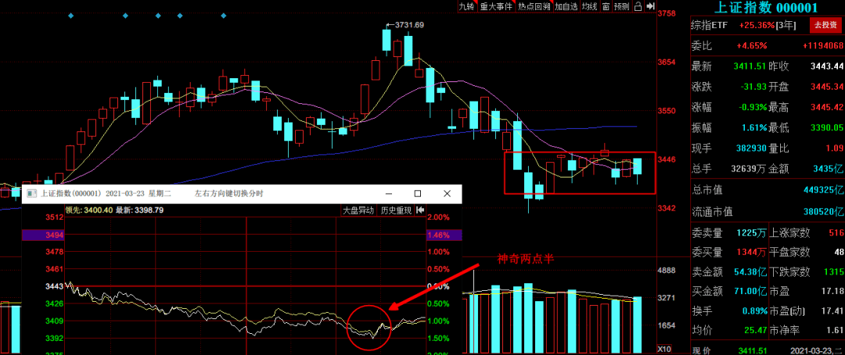Click the first blue diamond event marker
The image size is (845, 355).
[x=70, y=16]
